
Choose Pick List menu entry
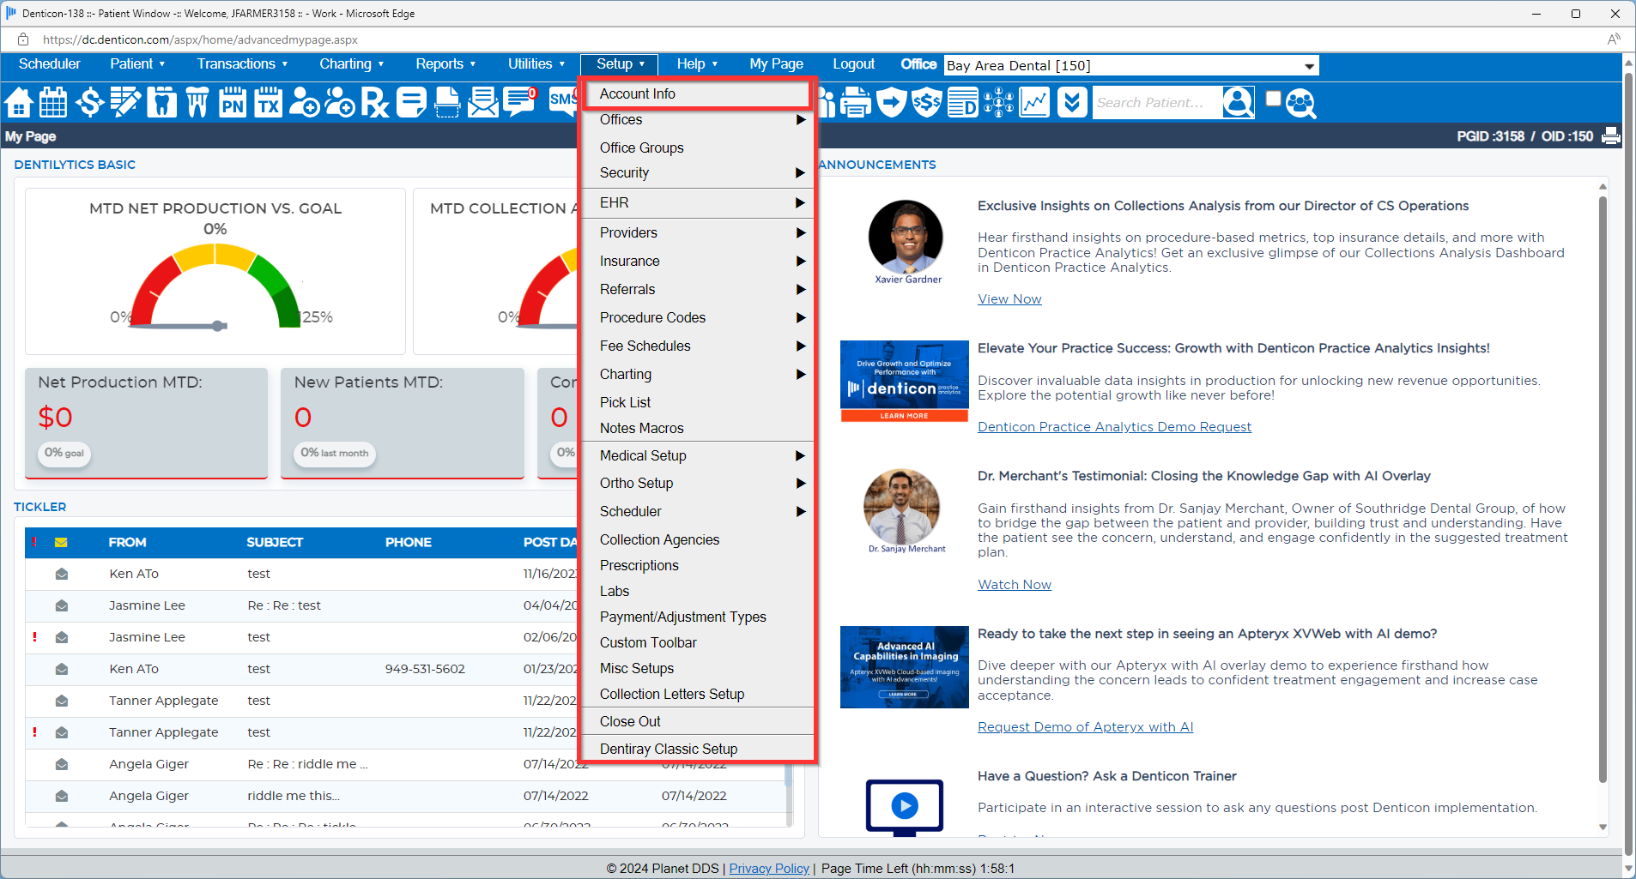coord(699,403)
